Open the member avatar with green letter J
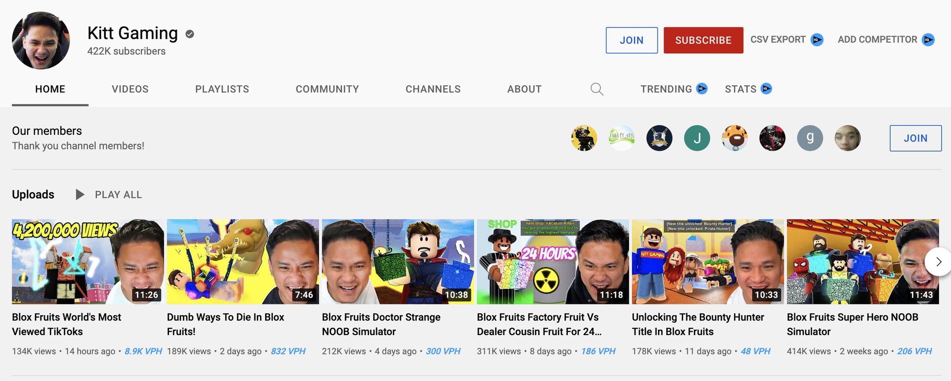 coord(697,138)
